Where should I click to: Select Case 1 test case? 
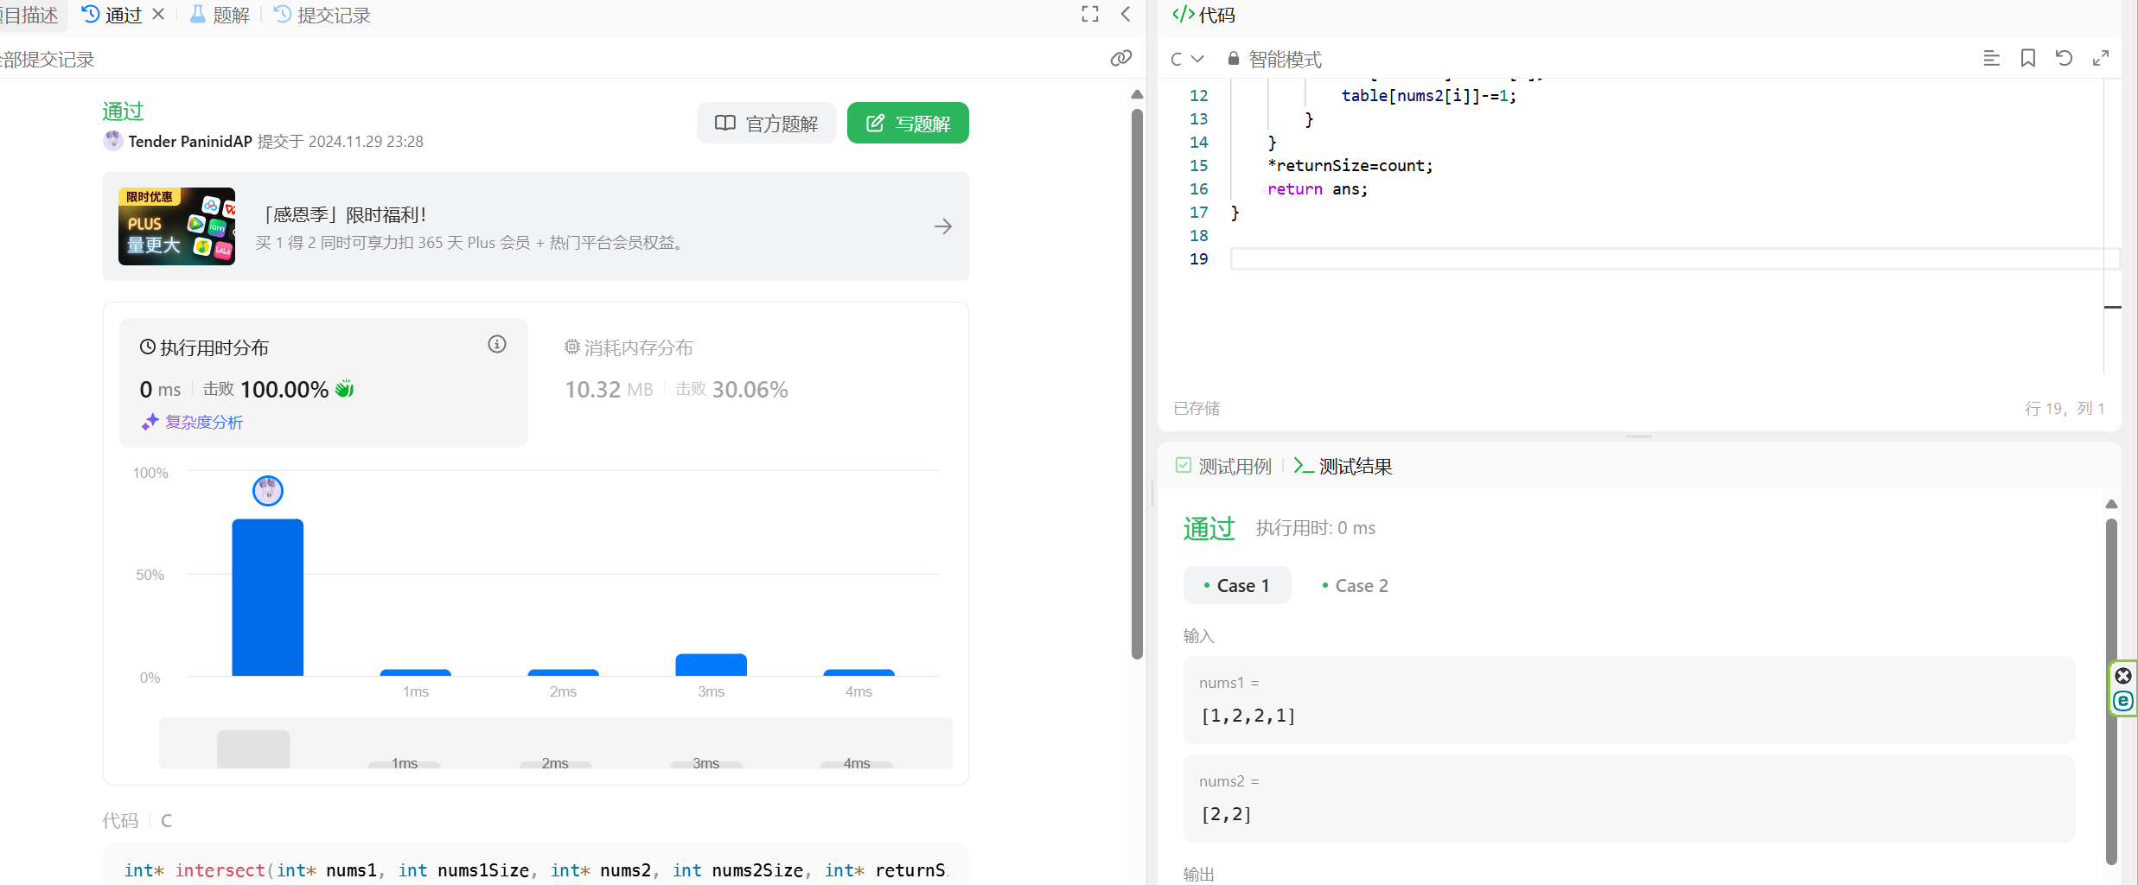point(1236,585)
